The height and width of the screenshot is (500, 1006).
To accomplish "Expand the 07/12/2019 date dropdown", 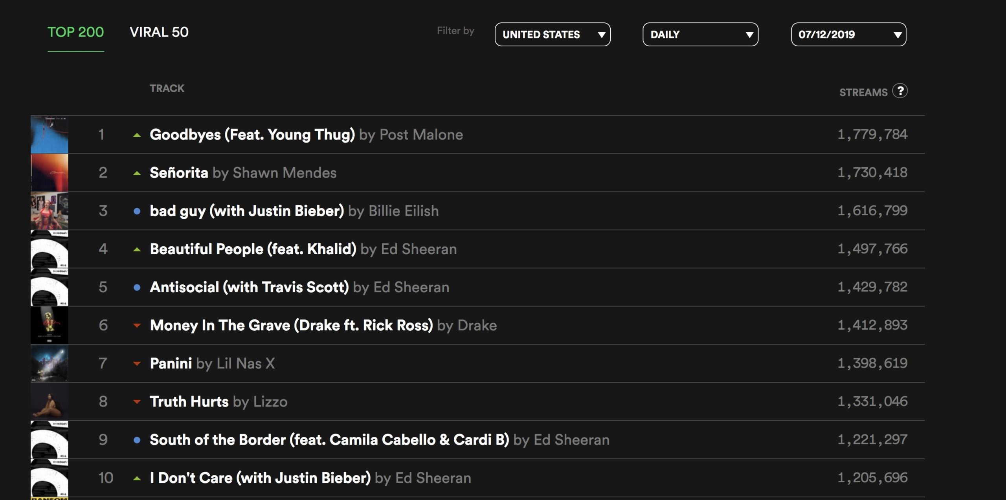I will pyautogui.click(x=848, y=35).
